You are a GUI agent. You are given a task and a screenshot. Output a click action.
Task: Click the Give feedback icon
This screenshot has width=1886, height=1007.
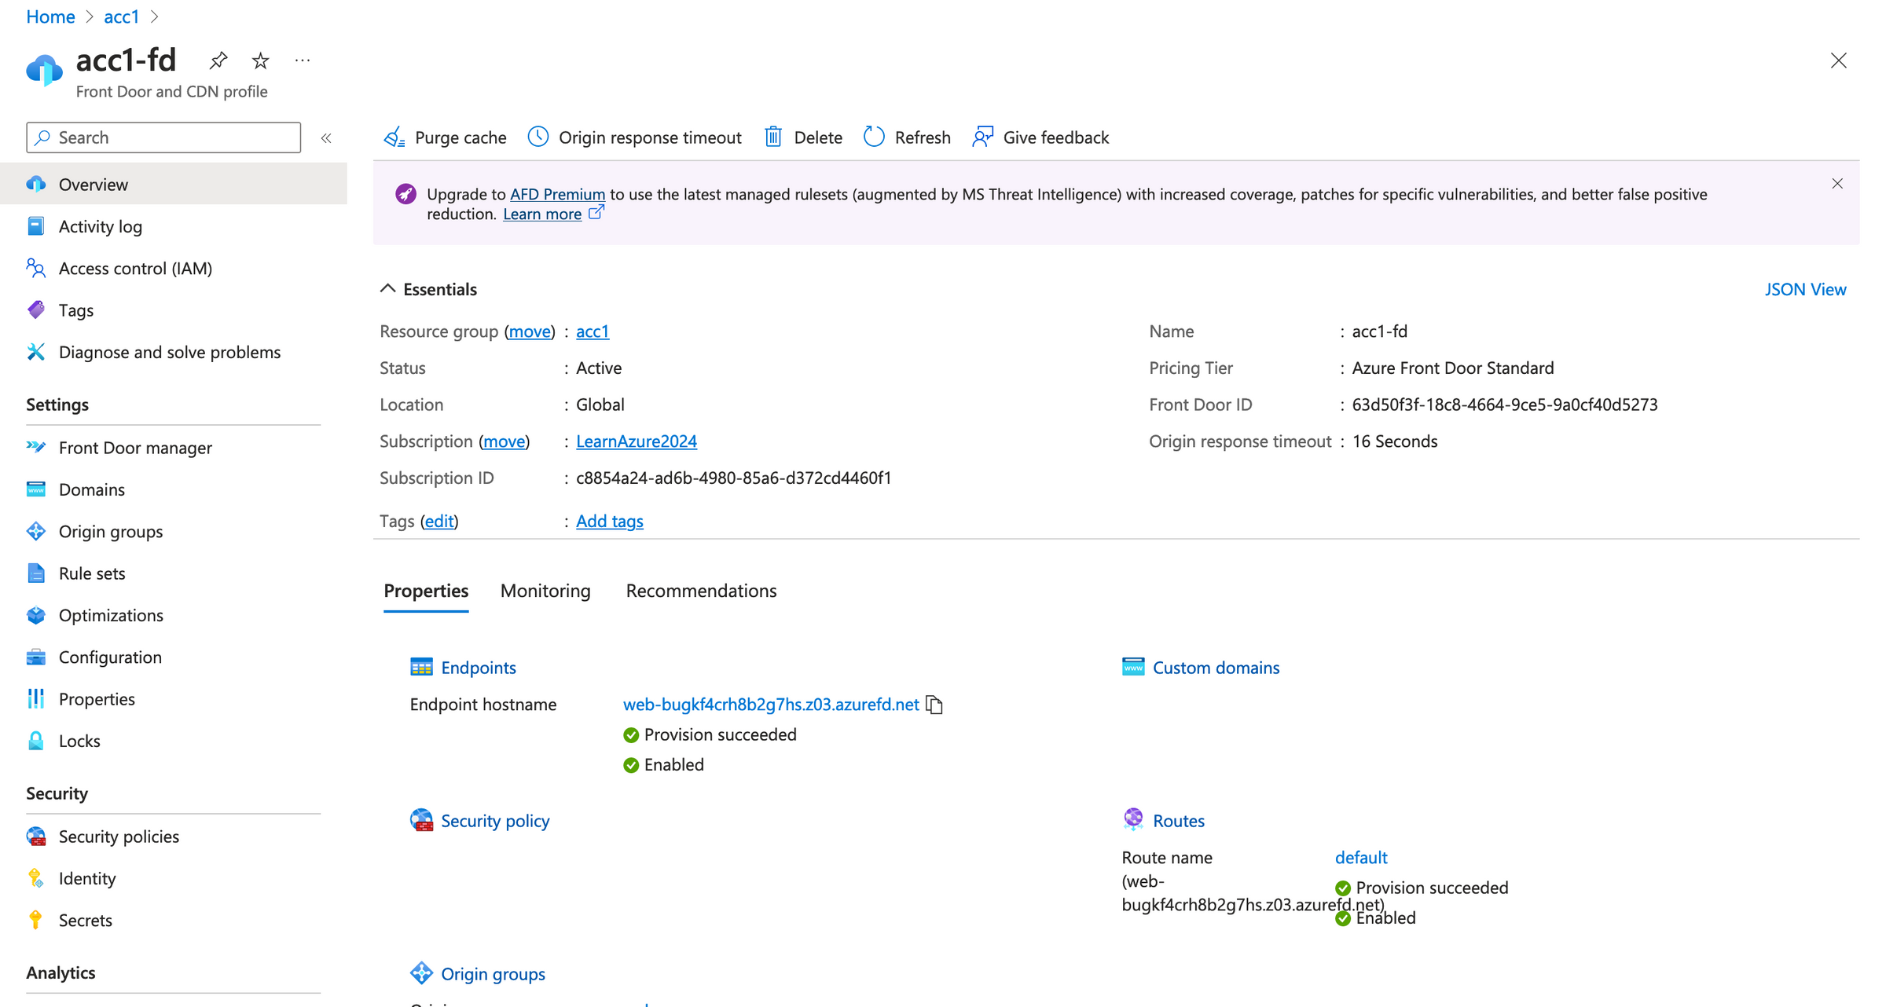(982, 137)
